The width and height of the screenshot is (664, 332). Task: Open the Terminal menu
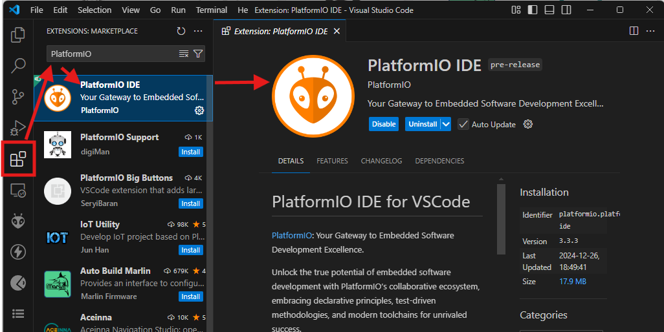tap(212, 10)
